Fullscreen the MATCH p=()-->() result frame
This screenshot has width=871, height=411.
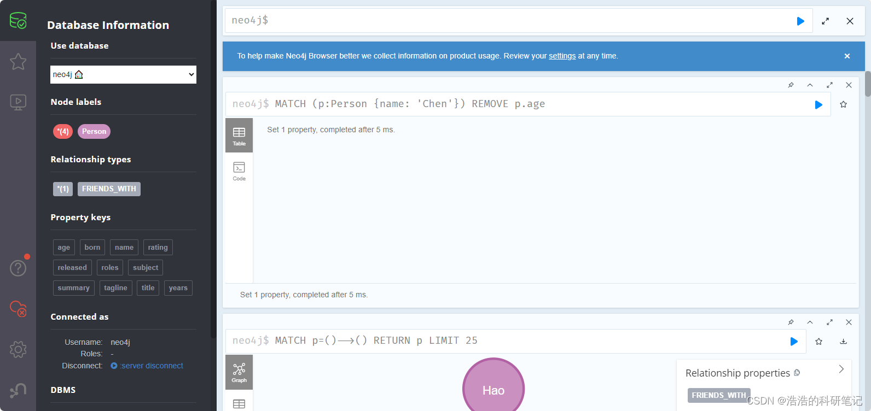[829, 322]
